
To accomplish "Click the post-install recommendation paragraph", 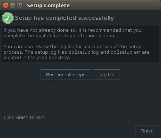I will pos(72,33).
